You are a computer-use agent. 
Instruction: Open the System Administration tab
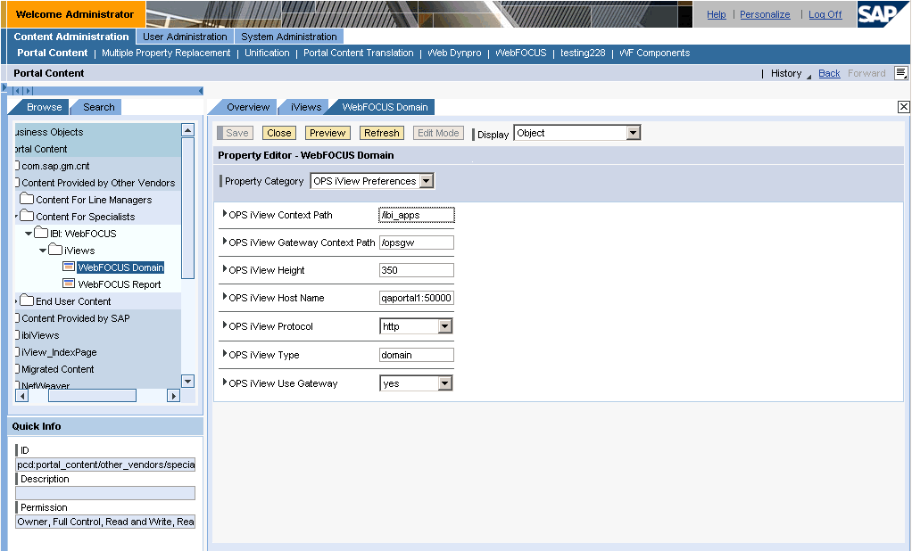[x=289, y=37]
